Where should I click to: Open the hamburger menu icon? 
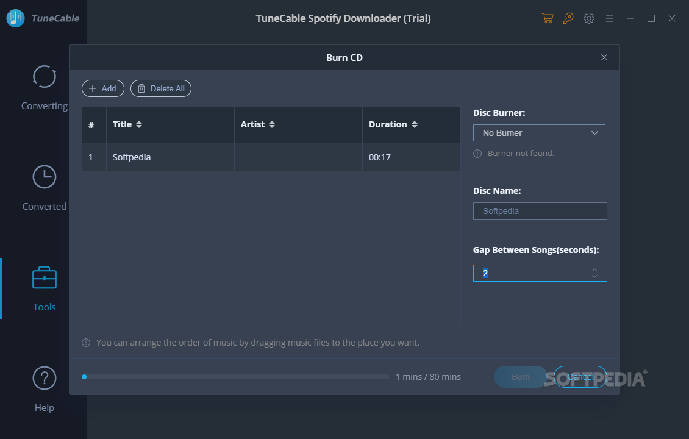tap(610, 18)
